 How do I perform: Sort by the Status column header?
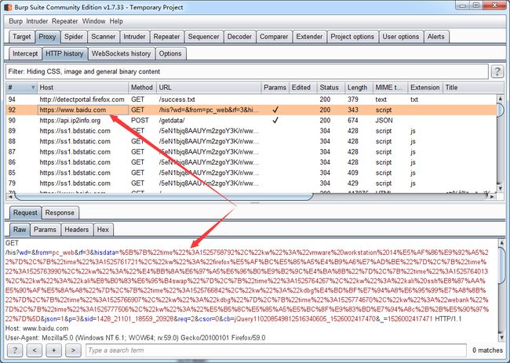pyautogui.click(x=330, y=88)
